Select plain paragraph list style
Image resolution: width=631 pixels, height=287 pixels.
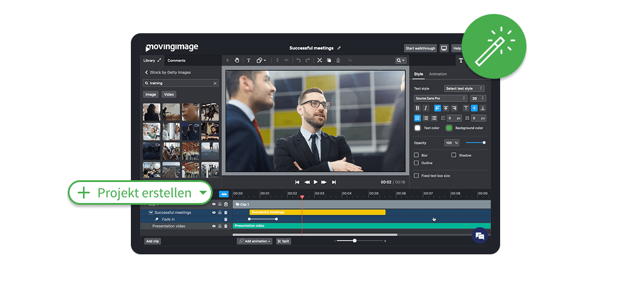[417, 118]
